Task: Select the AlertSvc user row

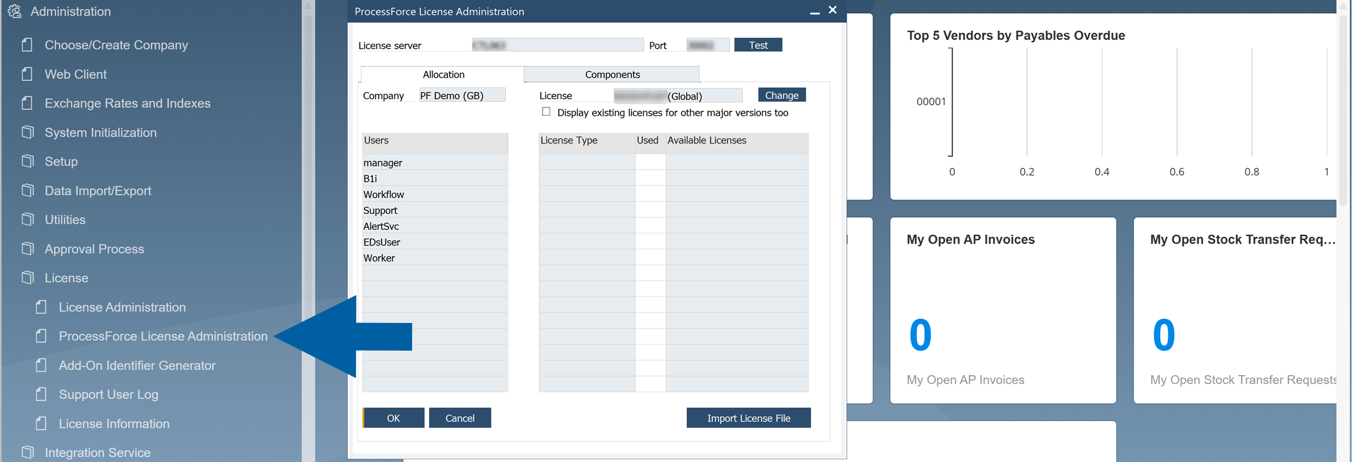Action: click(435, 226)
